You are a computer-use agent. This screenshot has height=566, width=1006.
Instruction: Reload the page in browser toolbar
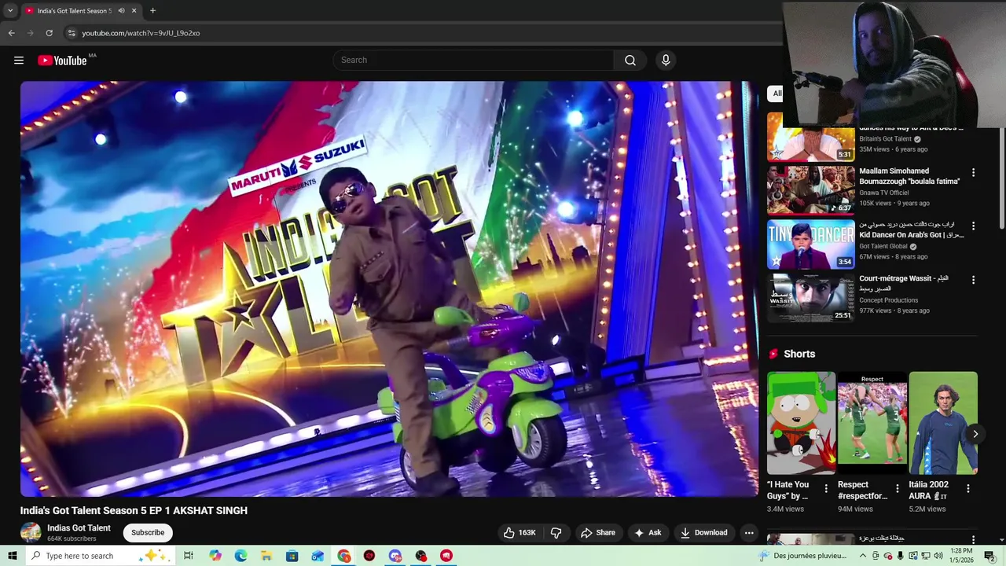[49, 33]
